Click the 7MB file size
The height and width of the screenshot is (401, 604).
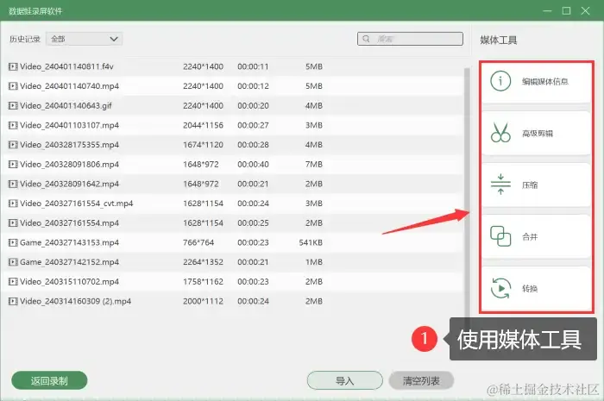point(314,165)
